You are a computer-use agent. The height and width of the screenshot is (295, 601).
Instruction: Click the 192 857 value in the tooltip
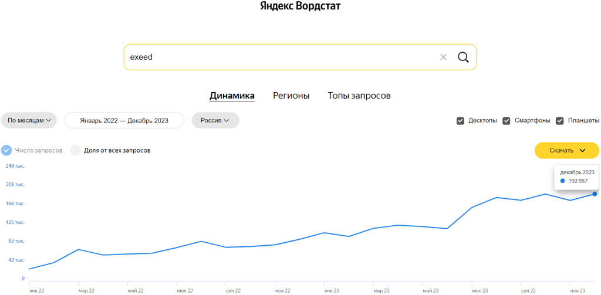578,181
